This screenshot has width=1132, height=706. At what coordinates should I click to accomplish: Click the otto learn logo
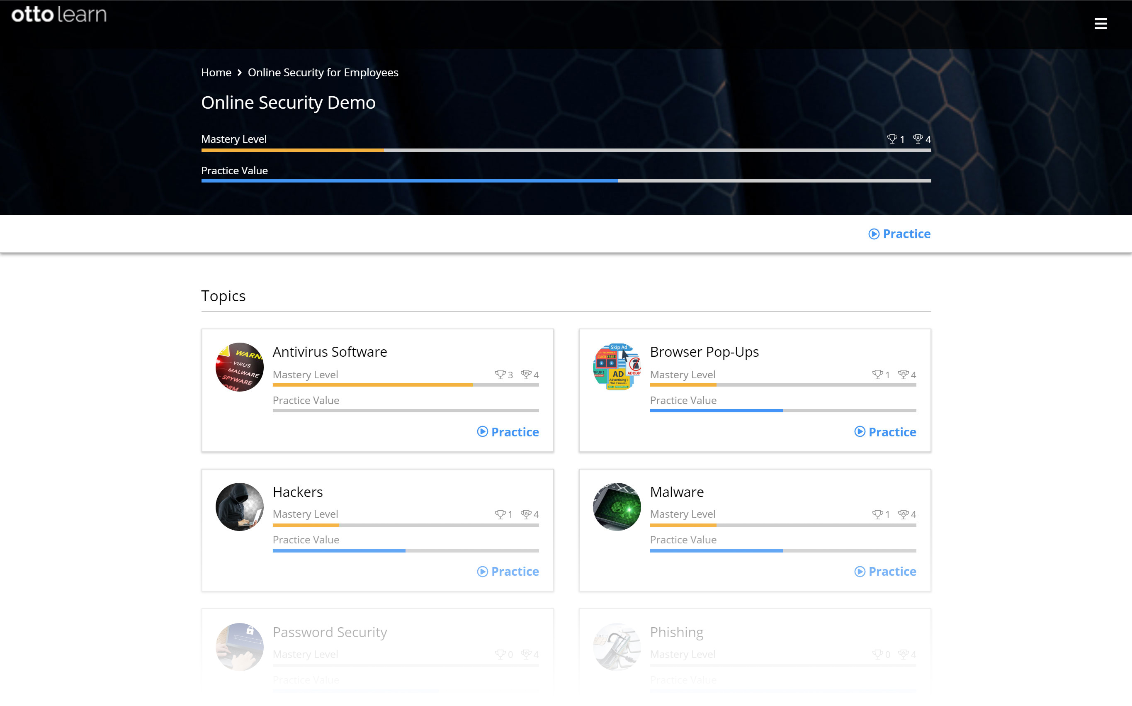click(x=59, y=15)
